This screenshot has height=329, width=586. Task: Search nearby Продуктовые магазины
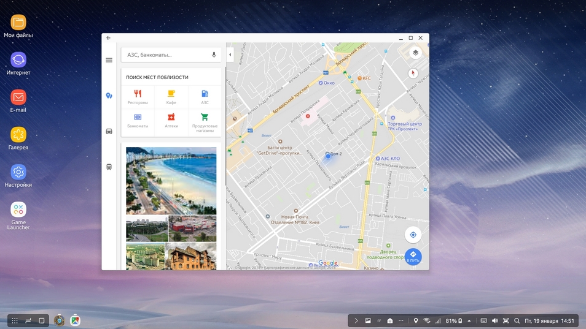(x=205, y=122)
